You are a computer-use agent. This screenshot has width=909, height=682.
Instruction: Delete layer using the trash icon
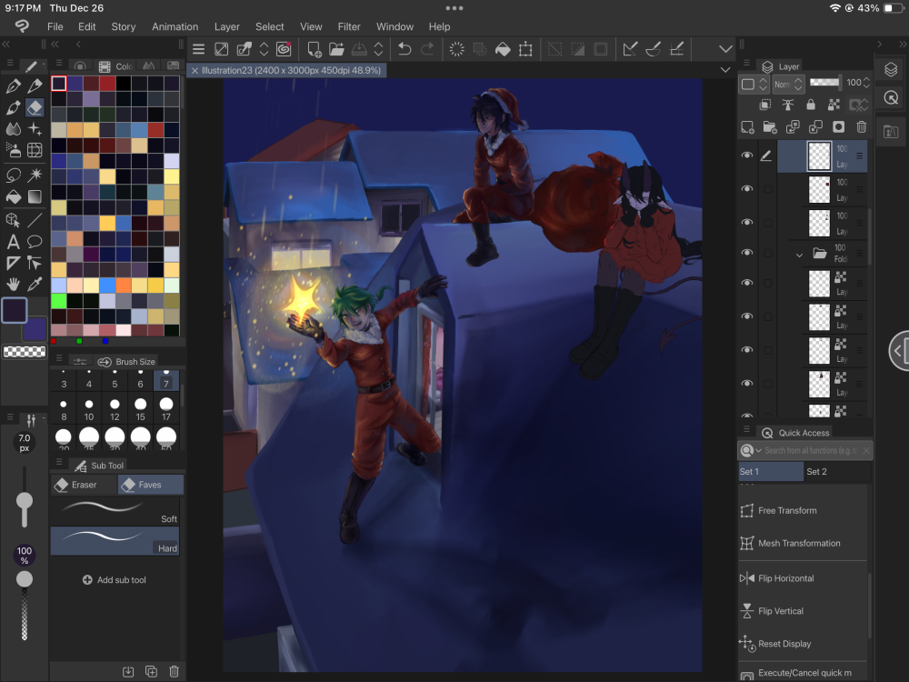pos(861,127)
